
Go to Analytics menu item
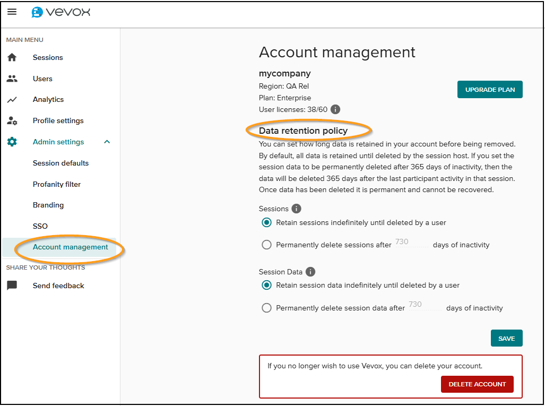click(48, 99)
